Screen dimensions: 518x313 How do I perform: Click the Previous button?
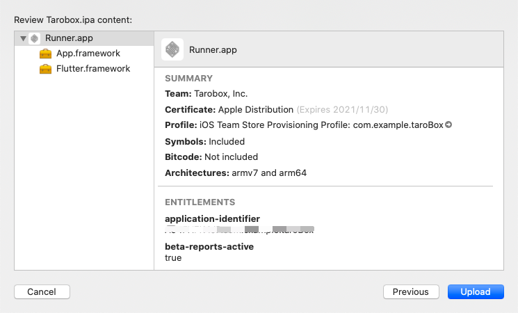411,292
